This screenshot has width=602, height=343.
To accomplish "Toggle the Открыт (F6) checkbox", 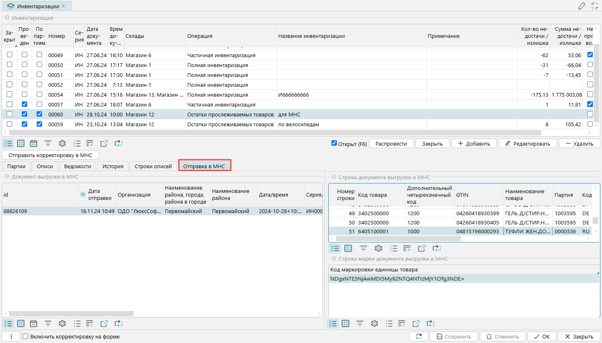I will point(334,143).
